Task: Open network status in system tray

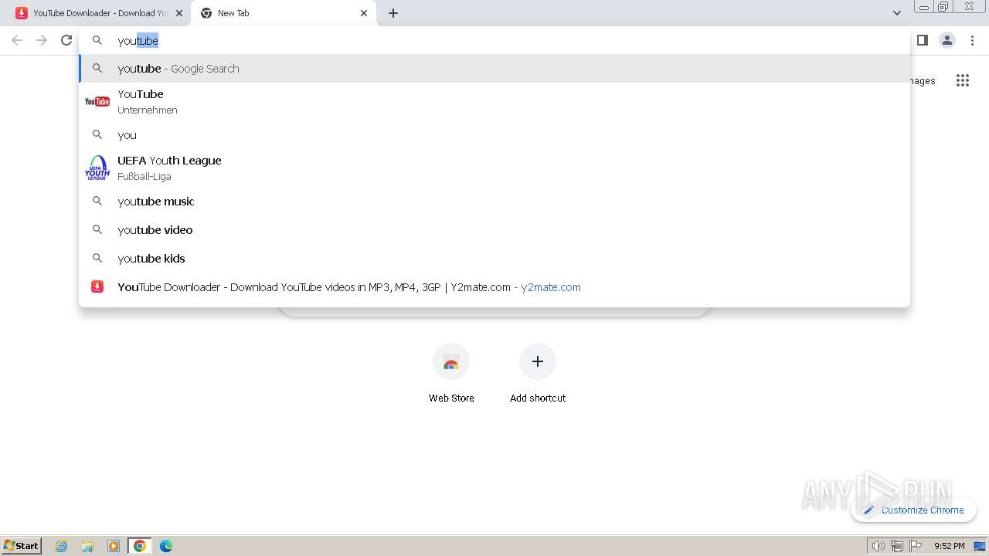Action: (896, 546)
